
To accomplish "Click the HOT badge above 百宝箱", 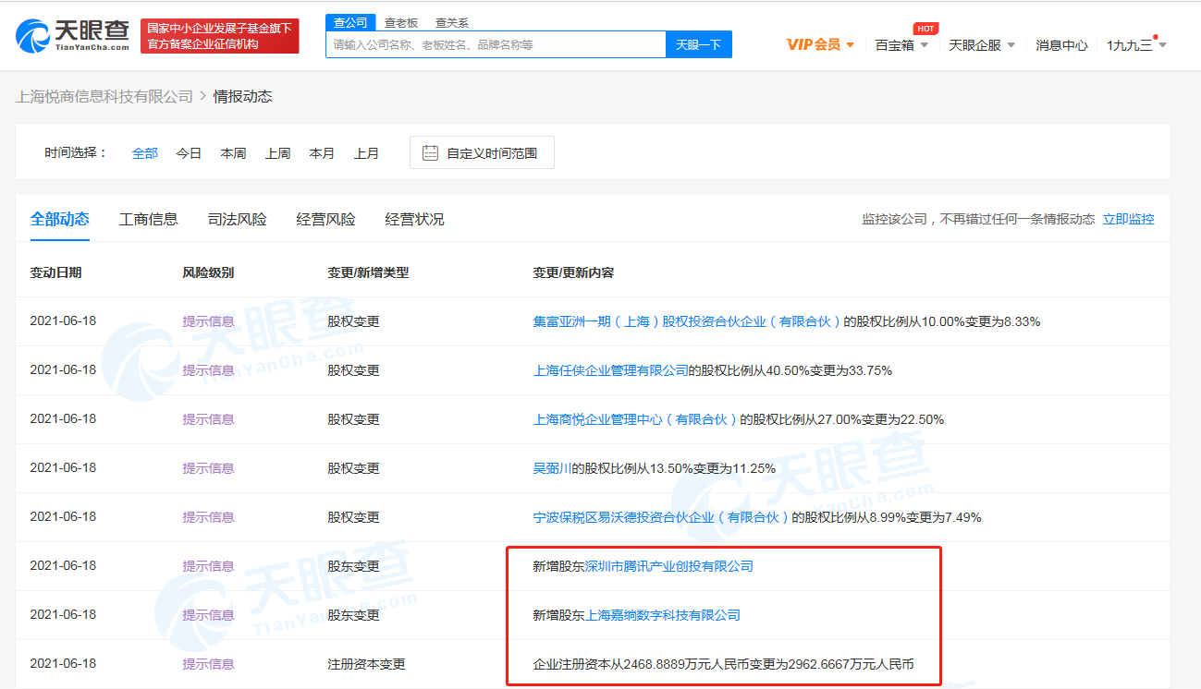I will 925,28.
